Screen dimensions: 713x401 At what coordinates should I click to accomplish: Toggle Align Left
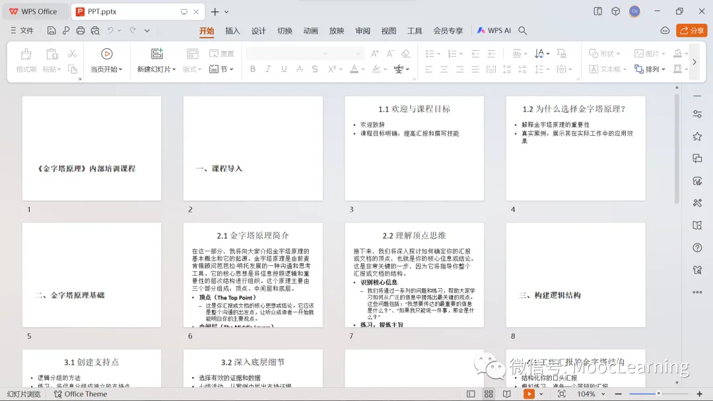pos(428,69)
